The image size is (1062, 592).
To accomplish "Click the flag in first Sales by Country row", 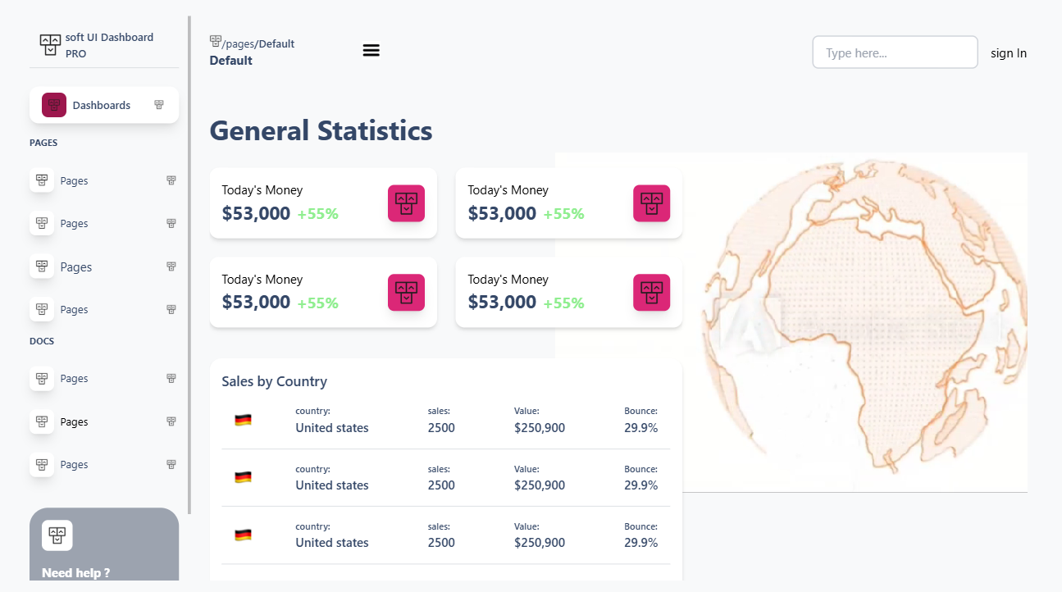I will (243, 420).
